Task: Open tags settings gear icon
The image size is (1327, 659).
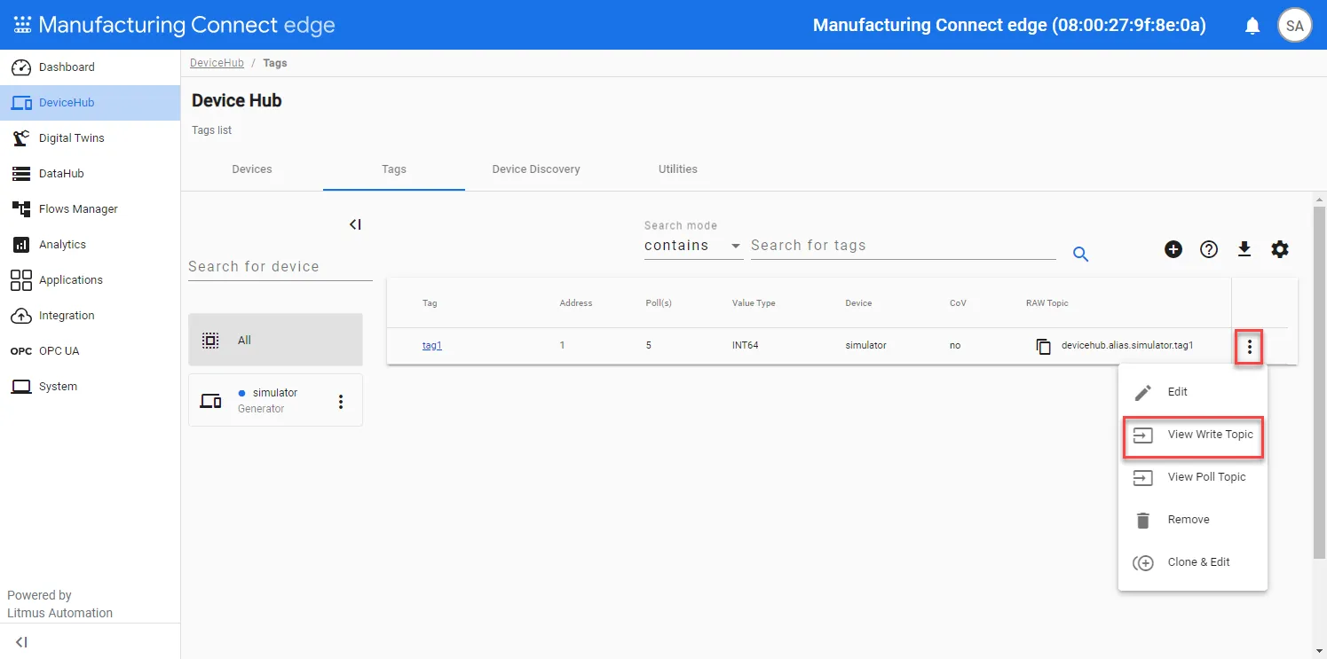Action: coord(1280,249)
